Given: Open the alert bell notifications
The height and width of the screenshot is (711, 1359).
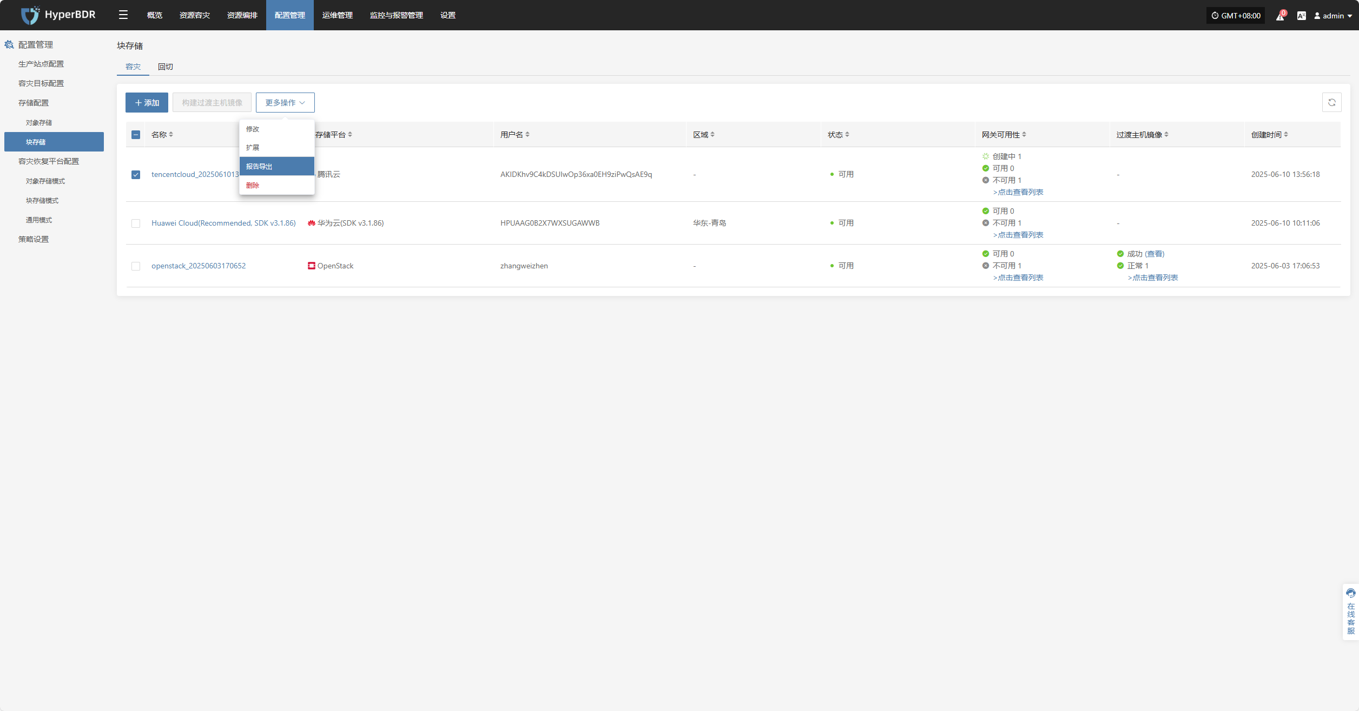Looking at the screenshot, I should pos(1280,16).
